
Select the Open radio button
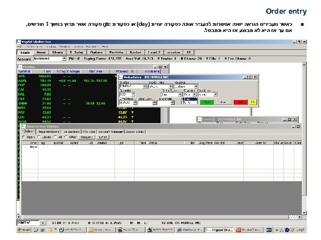[x=24, y=137]
